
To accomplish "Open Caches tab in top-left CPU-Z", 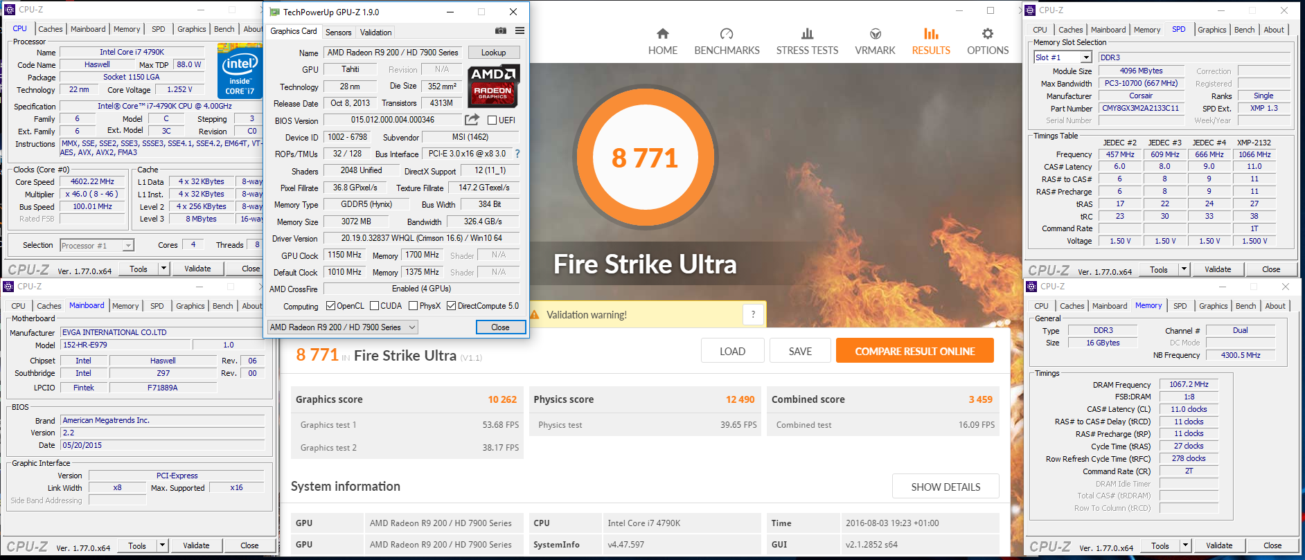I will coord(51,29).
